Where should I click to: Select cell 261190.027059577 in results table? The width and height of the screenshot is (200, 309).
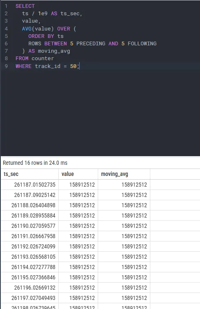click(30, 226)
